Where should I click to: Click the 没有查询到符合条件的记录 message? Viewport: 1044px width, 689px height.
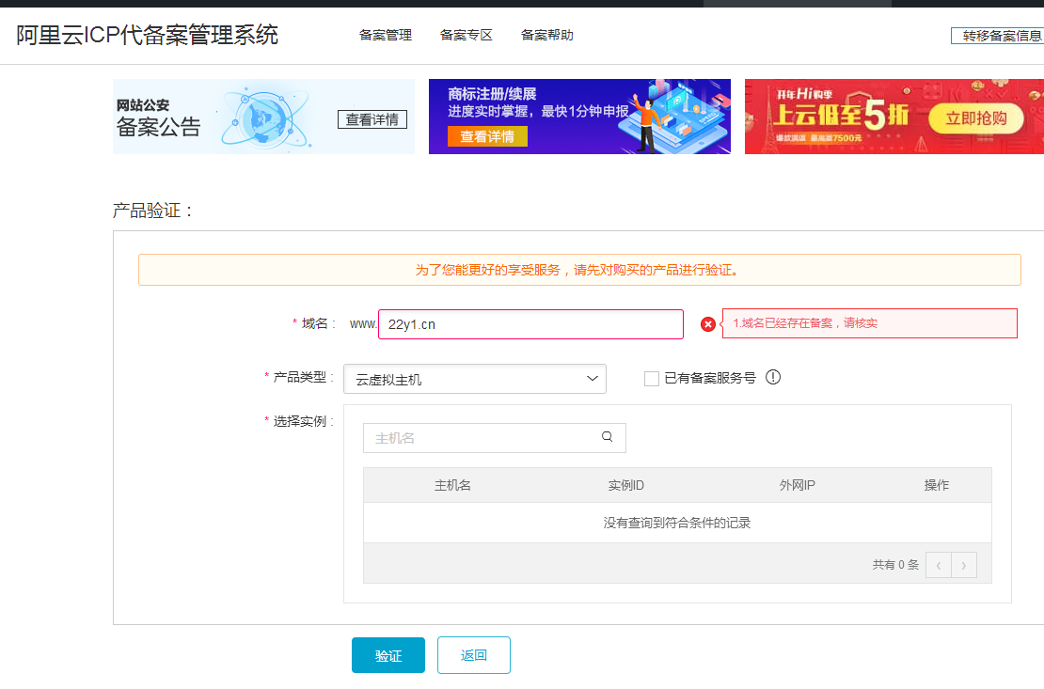(x=677, y=523)
